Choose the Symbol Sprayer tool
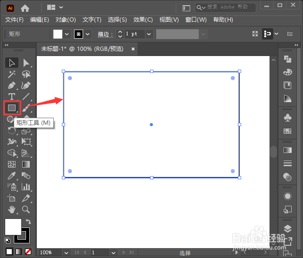303x258 pixels. pos(12,187)
